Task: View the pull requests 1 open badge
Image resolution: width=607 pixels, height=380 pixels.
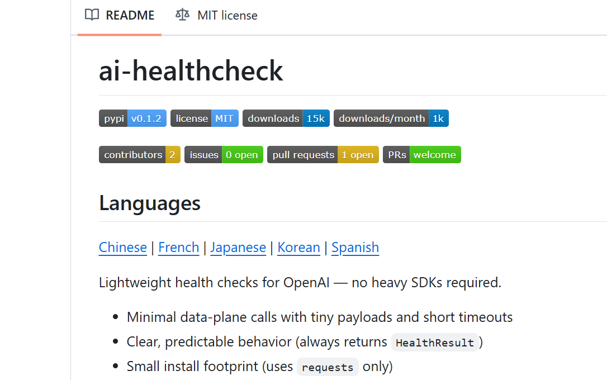Action: pyautogui.click(x=323, y=155)
